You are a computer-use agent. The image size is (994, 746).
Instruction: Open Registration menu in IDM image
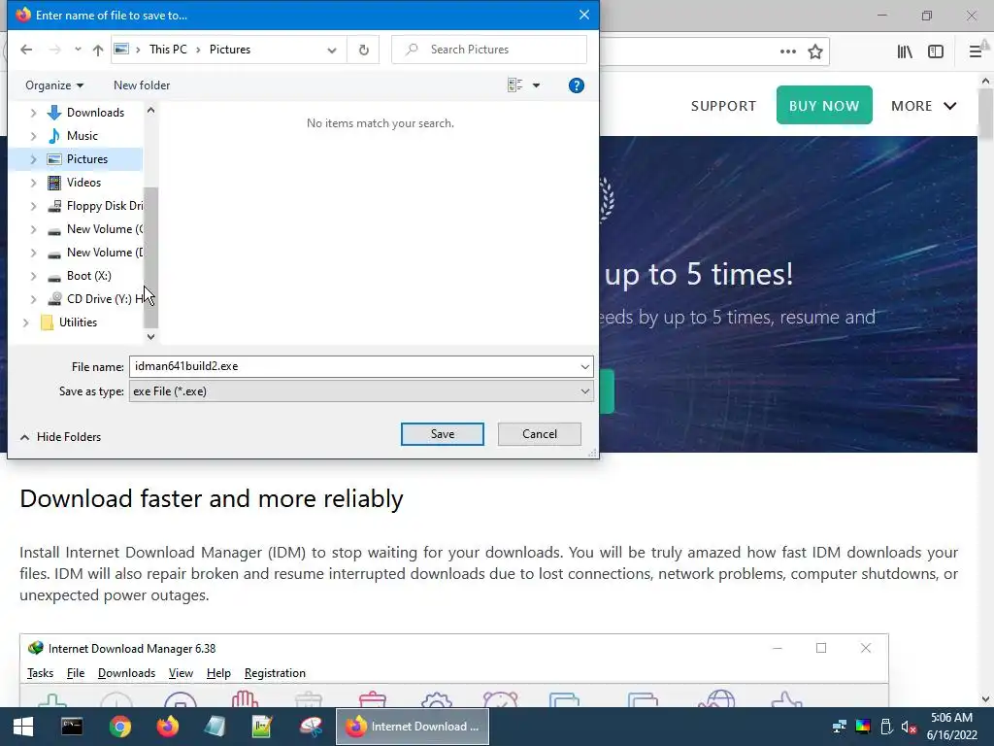[275, 673]
